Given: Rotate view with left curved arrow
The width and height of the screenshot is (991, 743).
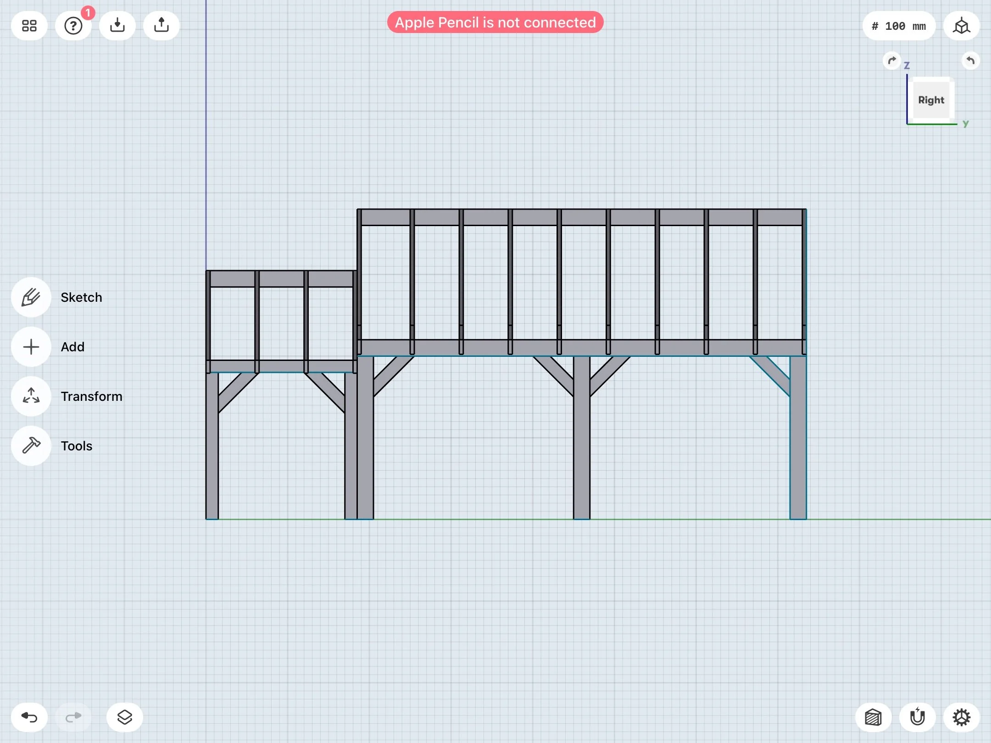Looking at the screenshot, I should click(892, 61).
